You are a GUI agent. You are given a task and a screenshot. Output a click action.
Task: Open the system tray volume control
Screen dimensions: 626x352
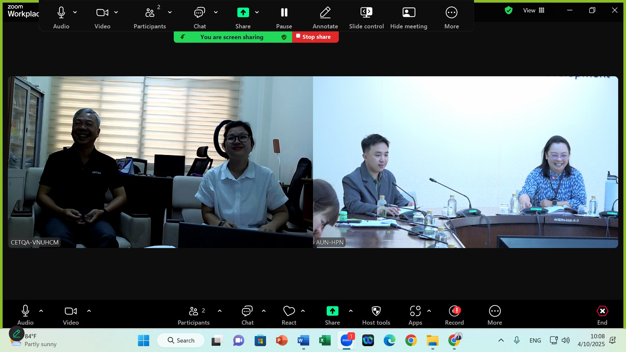coord(566,340)
